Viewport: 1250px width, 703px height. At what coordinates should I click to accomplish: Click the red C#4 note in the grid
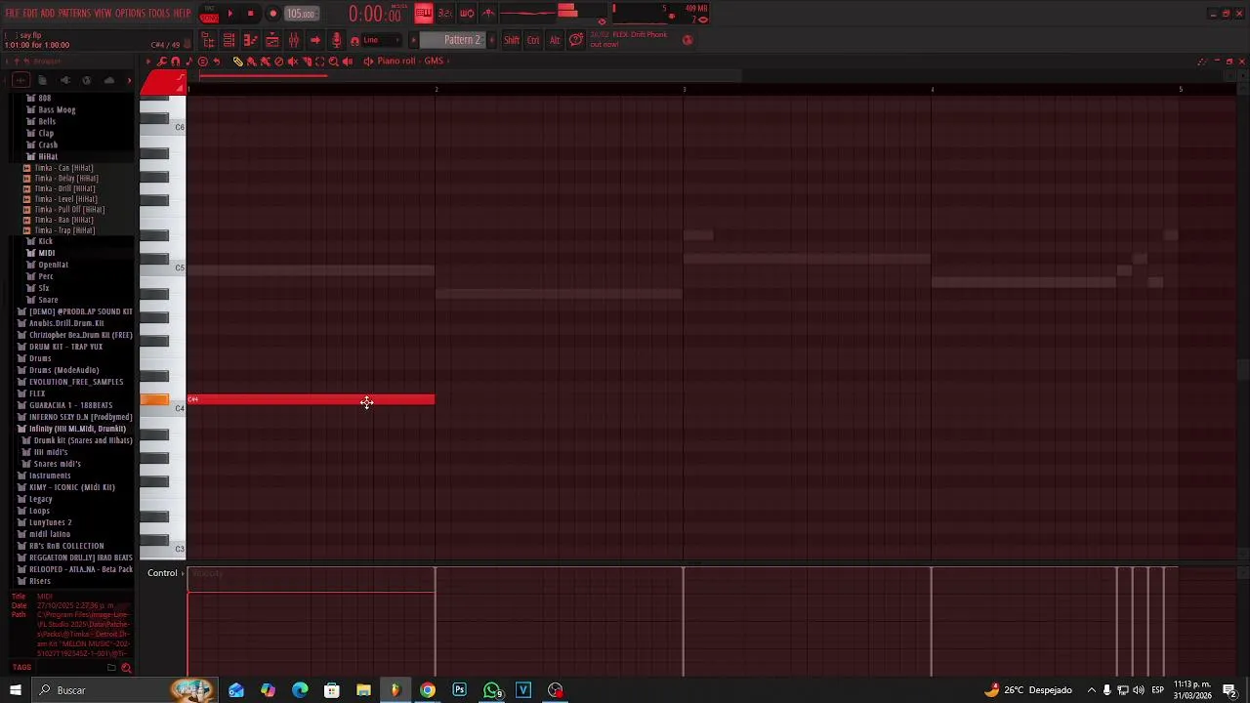[311, 400]
